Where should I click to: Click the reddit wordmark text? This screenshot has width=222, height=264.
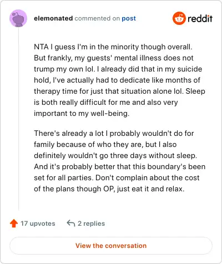pos(200,18)
